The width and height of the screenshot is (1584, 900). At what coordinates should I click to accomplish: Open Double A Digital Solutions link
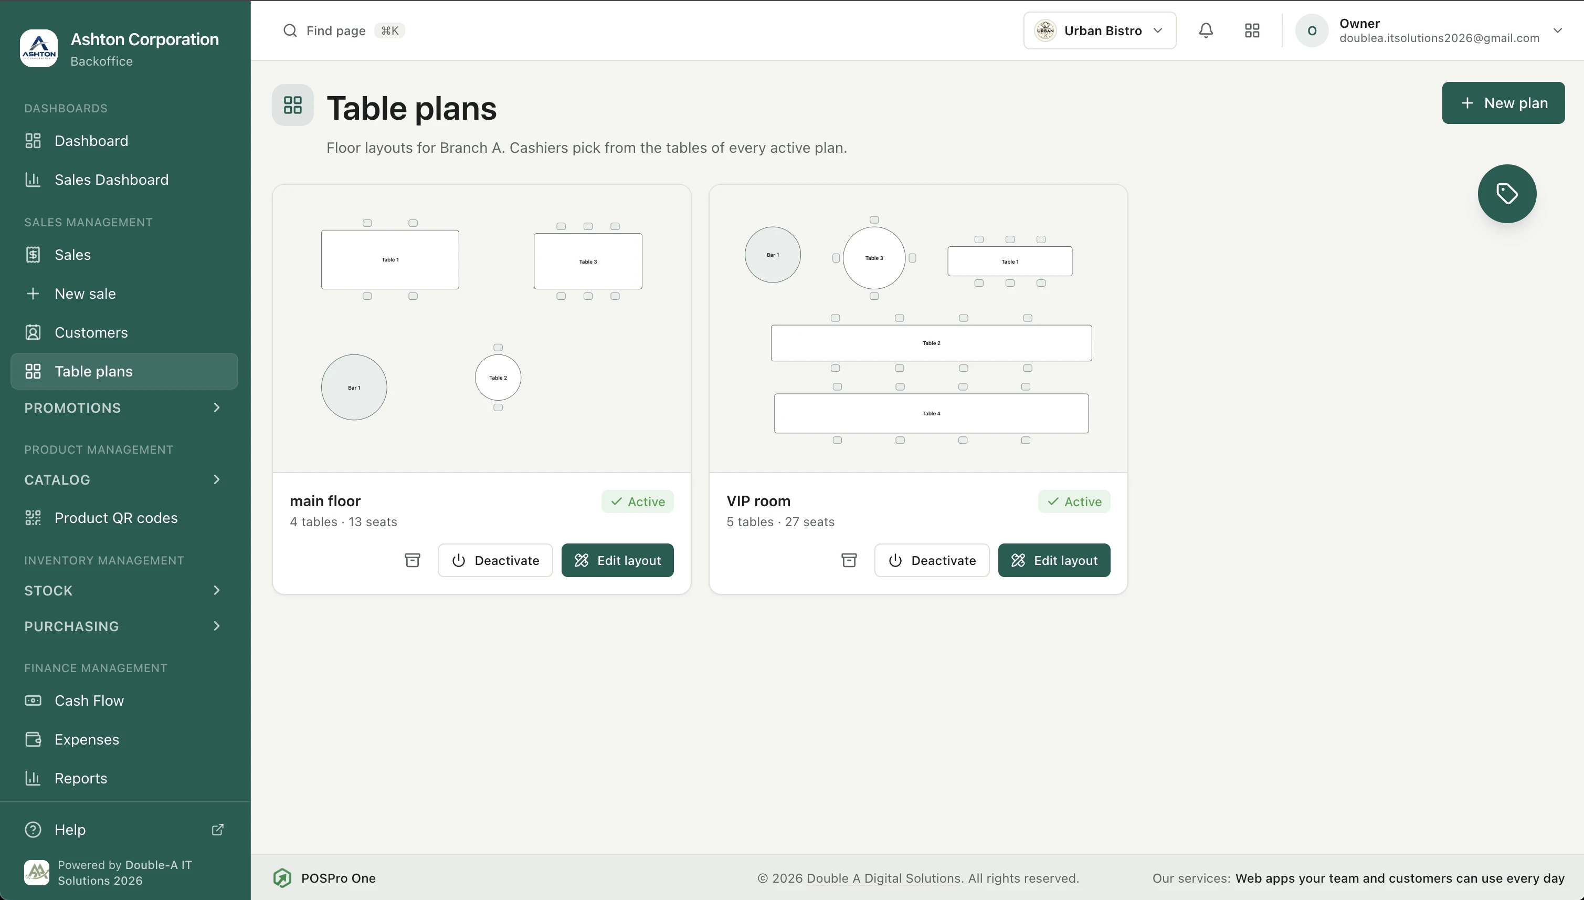pos(883,878)
